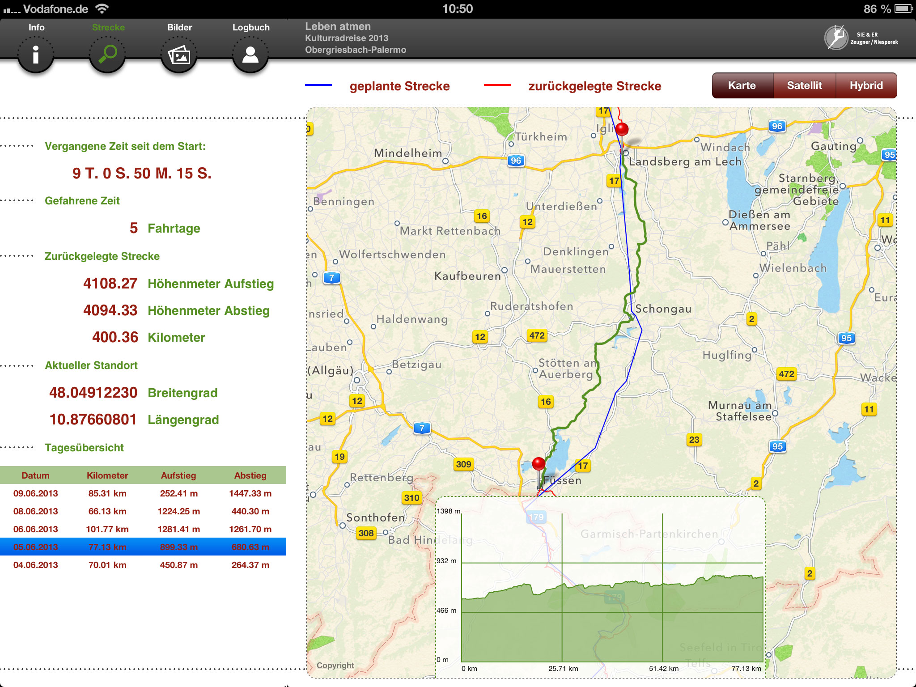This screenshot has width=916, height=687.
Task: Tap the red pin near Füssen
Action: [539, 463]
